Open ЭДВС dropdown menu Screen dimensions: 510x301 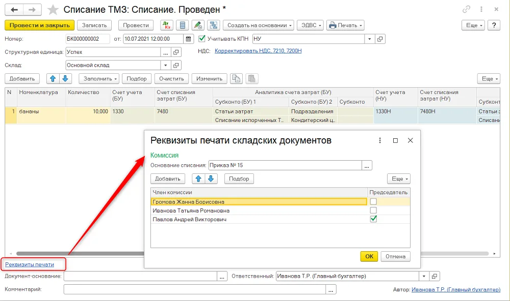[310, 25]
